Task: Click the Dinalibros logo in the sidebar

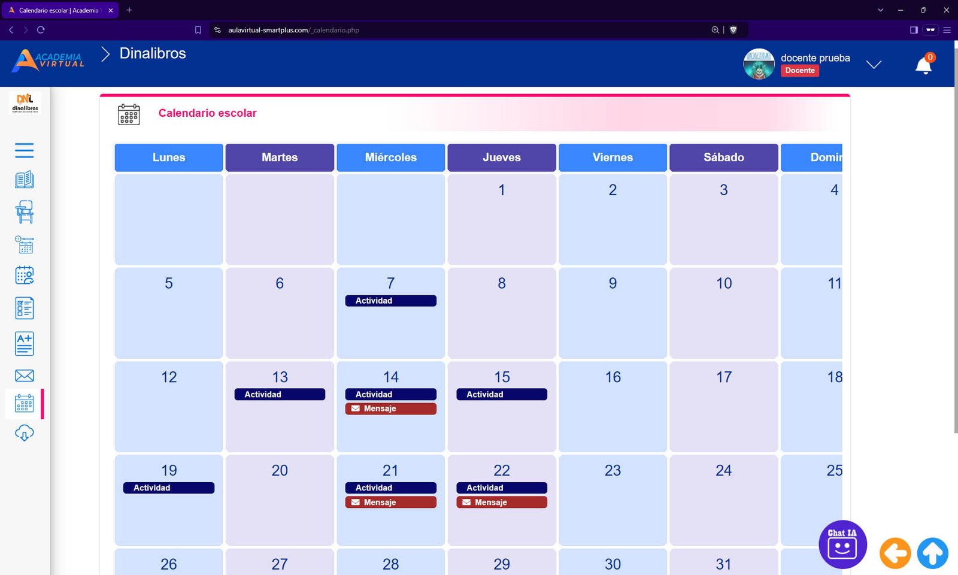Action: (25, 102)
